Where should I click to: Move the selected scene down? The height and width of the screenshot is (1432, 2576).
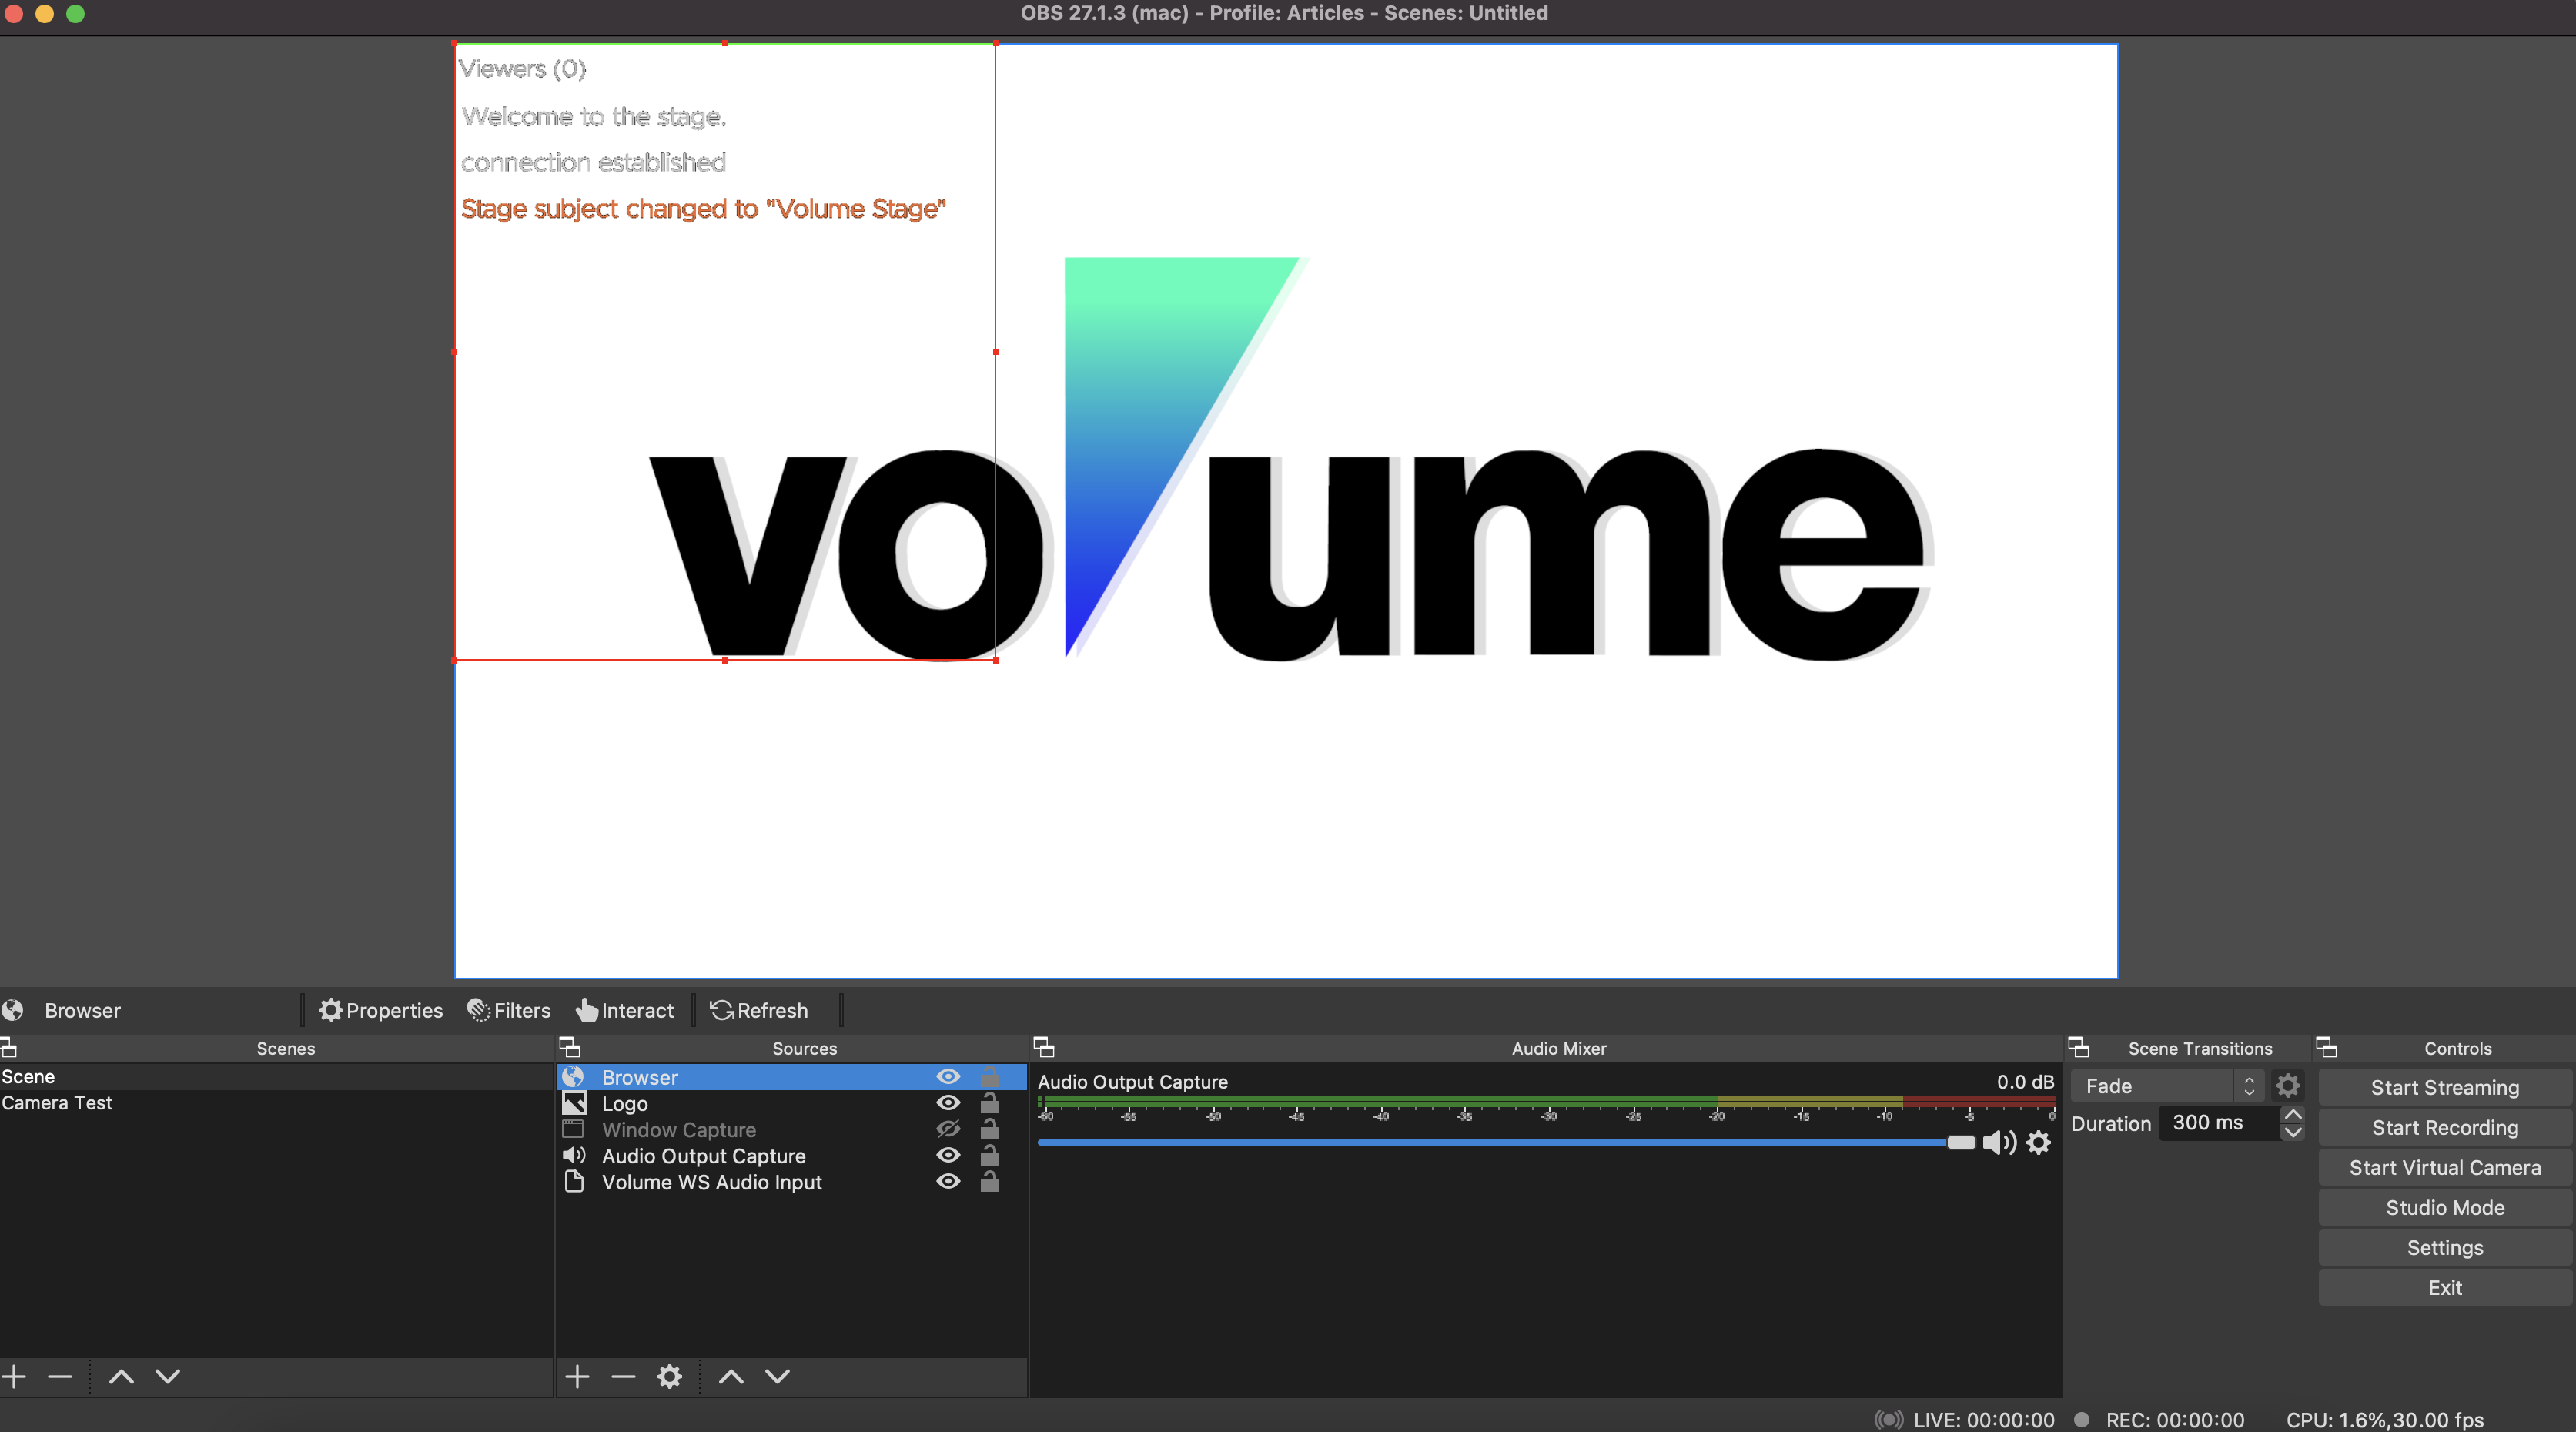tap(168, 1376)
